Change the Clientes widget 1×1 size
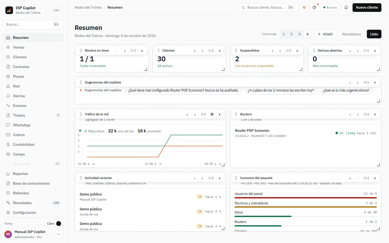The image size is (389, 243). tap(211, 51)
